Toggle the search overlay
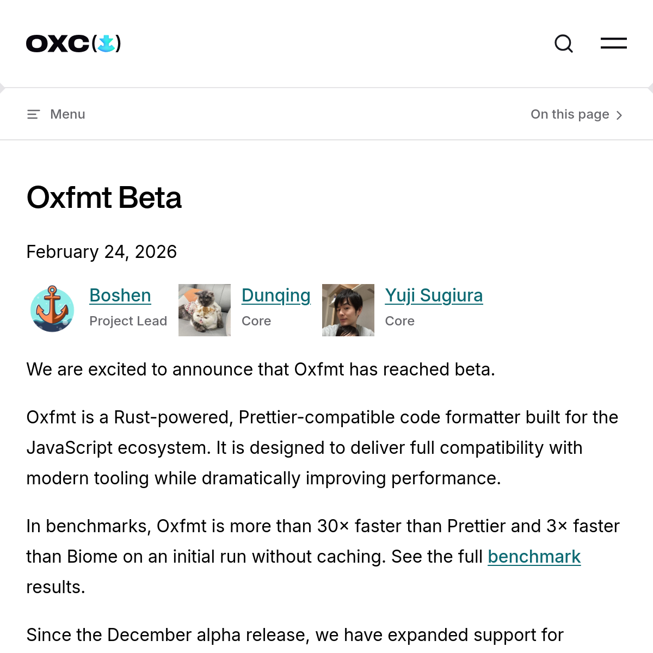653x653 pixels. 564,44
